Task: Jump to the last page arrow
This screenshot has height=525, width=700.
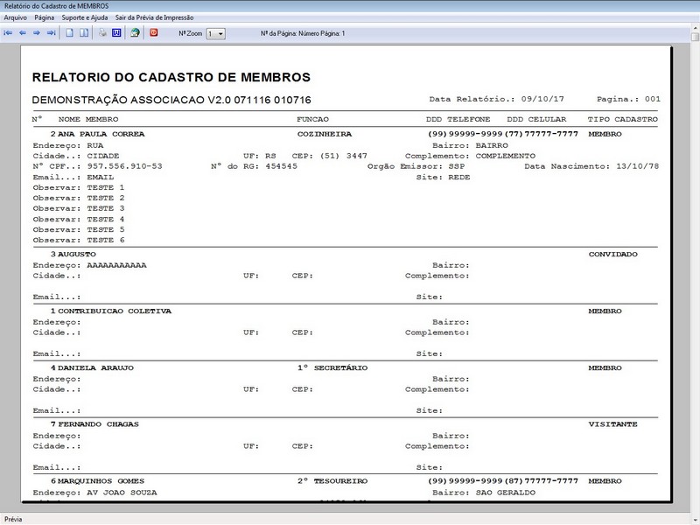Action: (52, 33)
